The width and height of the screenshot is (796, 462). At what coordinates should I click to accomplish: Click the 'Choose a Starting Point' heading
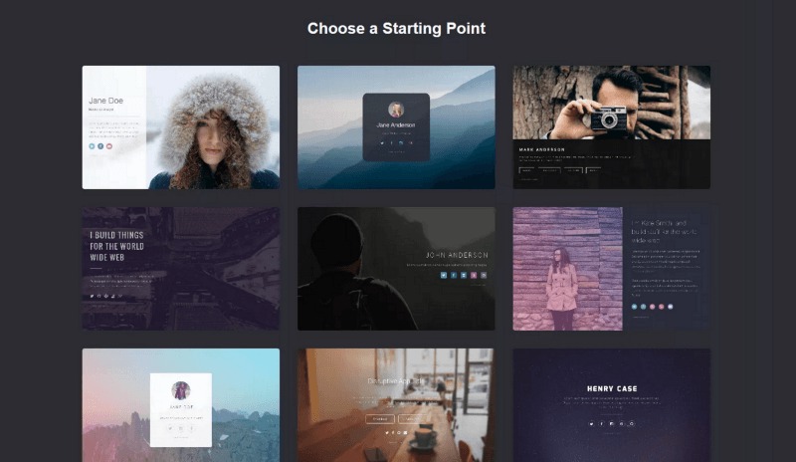pos(396,29)
